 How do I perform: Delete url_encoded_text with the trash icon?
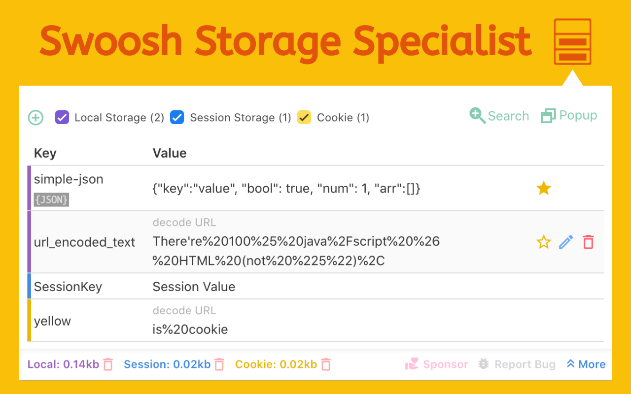[x=588, y=242]
